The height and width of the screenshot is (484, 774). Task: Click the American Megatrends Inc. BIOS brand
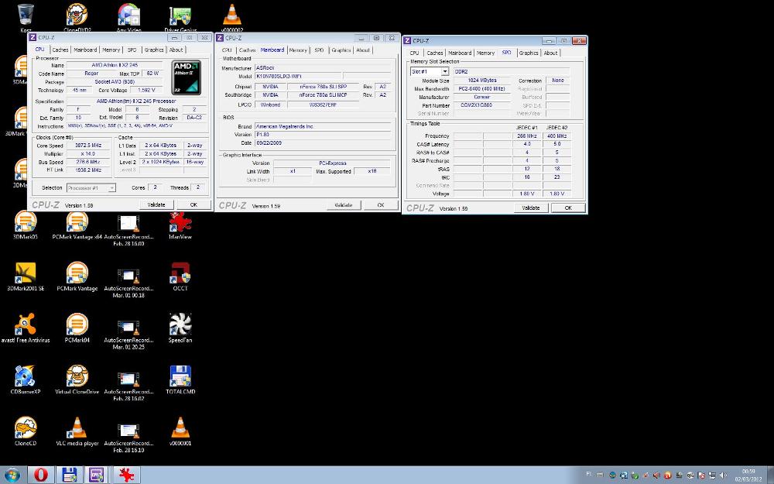click(324, 126)
